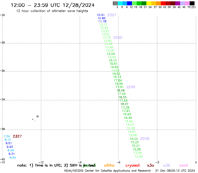This screenshot has height=173, width=198.
Task: Click the altika satellite legend label
Action: click(109, 165)
